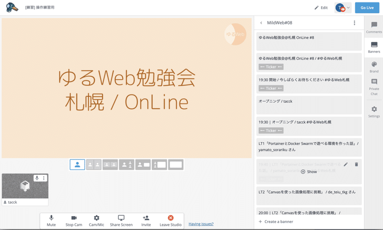Select the small screen share layout
This screenshot has height=230, width=383.
point(143,165)
